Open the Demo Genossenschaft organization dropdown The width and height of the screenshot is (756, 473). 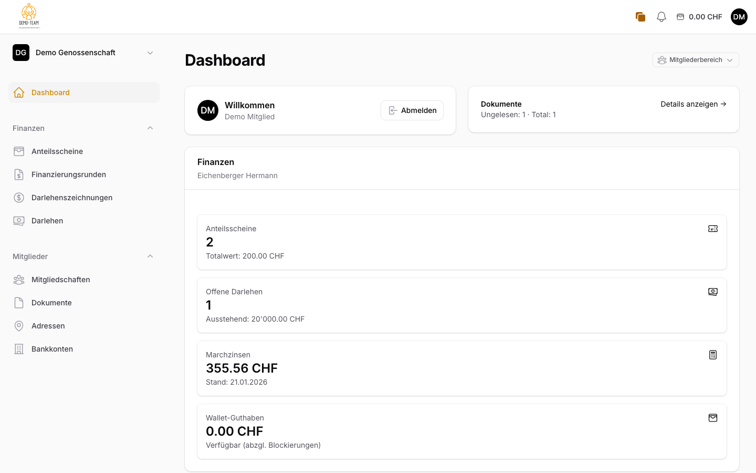coord(84,53)
